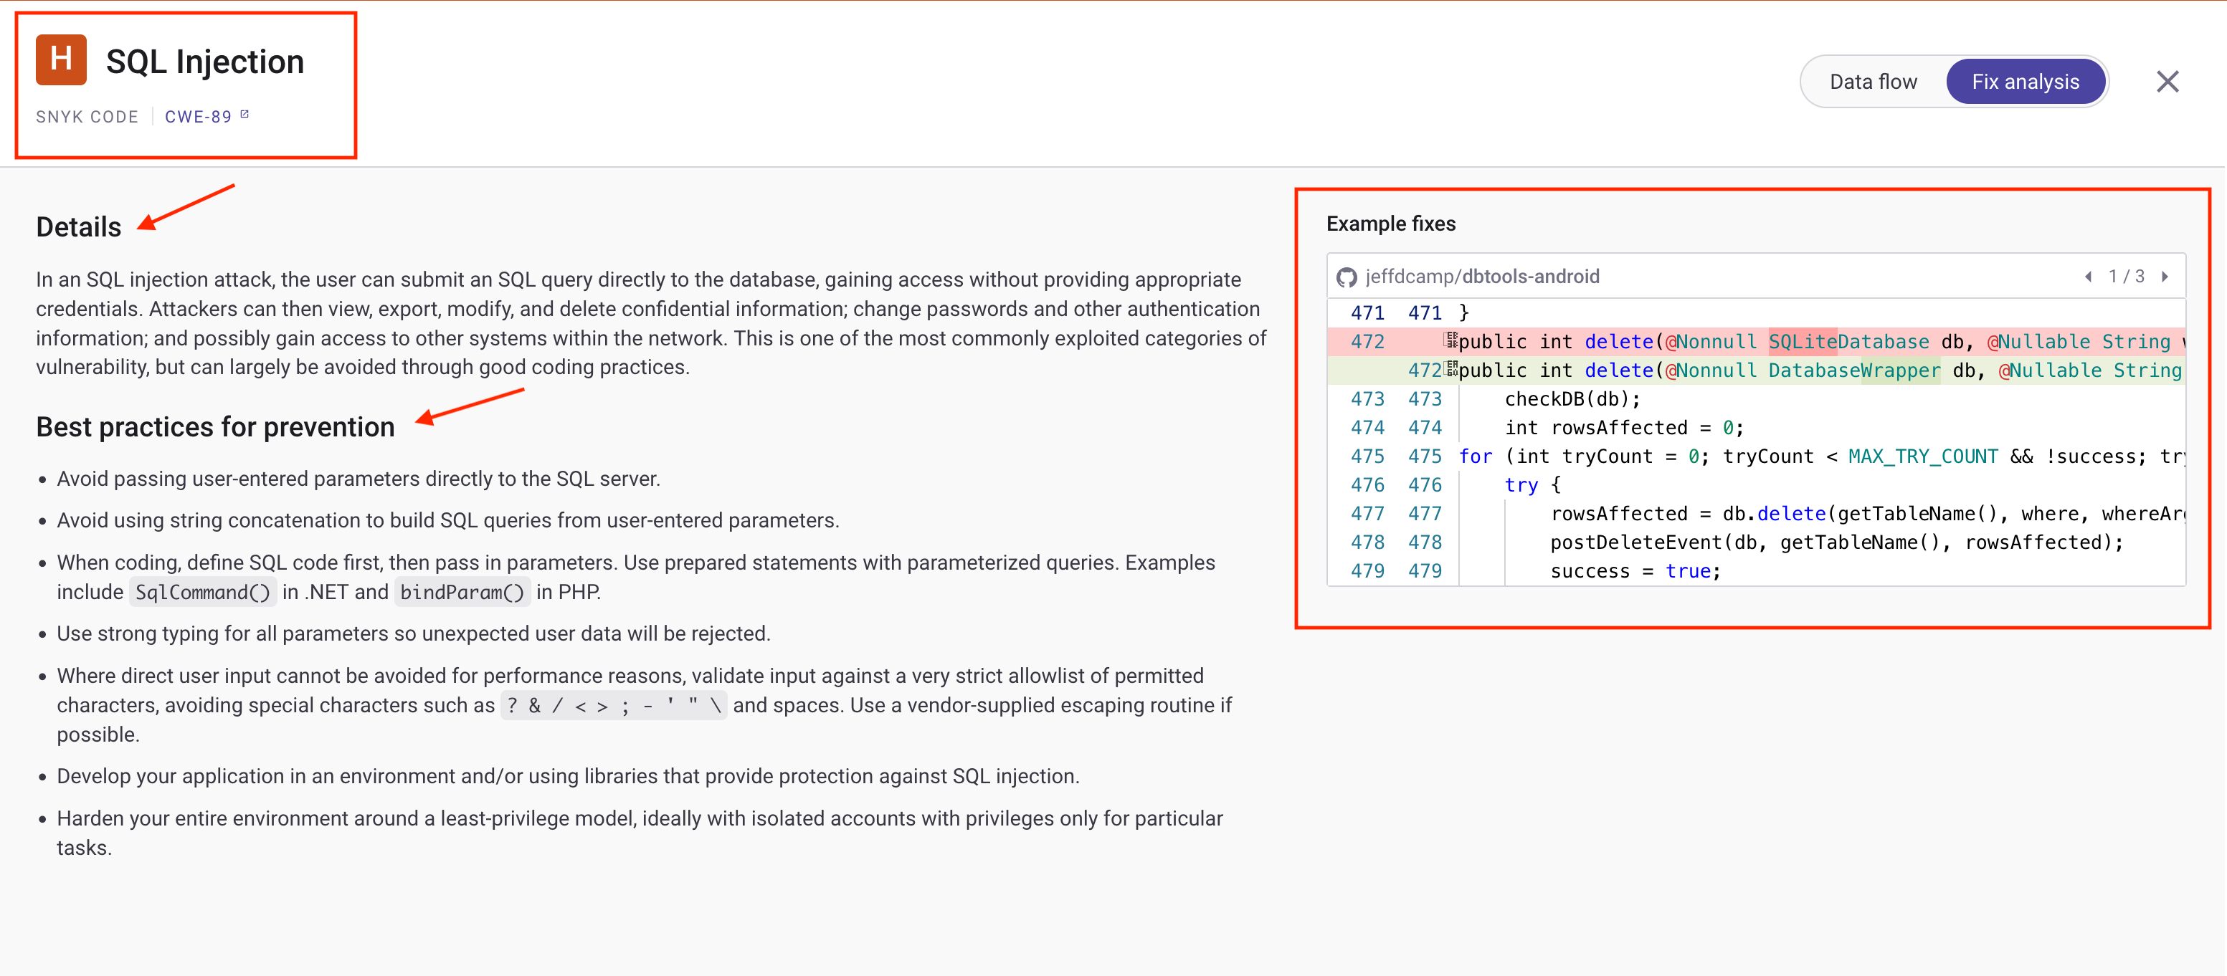Screen dimensions: 2227x976
Task: Select the removed SQLiteDatabase code line
Action: point(1815,341)
